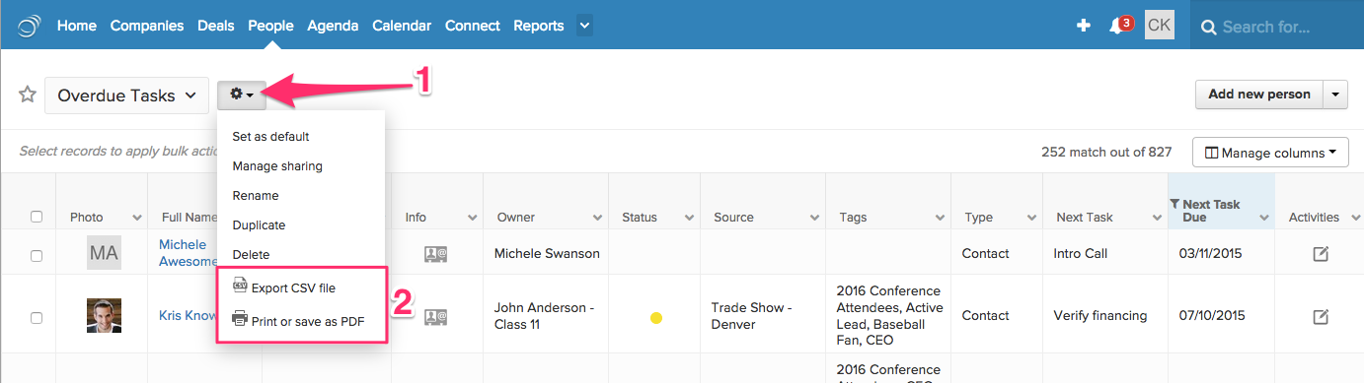Open the Companies tab

[x=147, y=26]
